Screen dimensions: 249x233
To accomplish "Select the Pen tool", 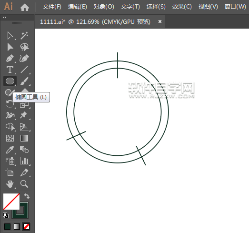I will pyautogui.click(x=10, y=58).
